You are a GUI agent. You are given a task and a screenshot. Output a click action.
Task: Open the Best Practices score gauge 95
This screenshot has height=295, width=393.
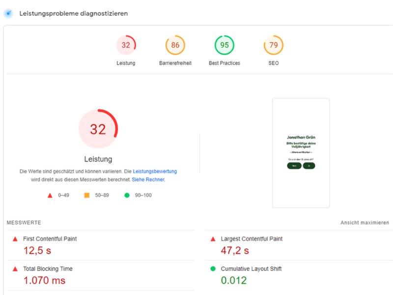[x=224, y=45]
